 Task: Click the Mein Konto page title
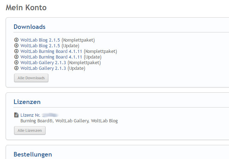26,7
